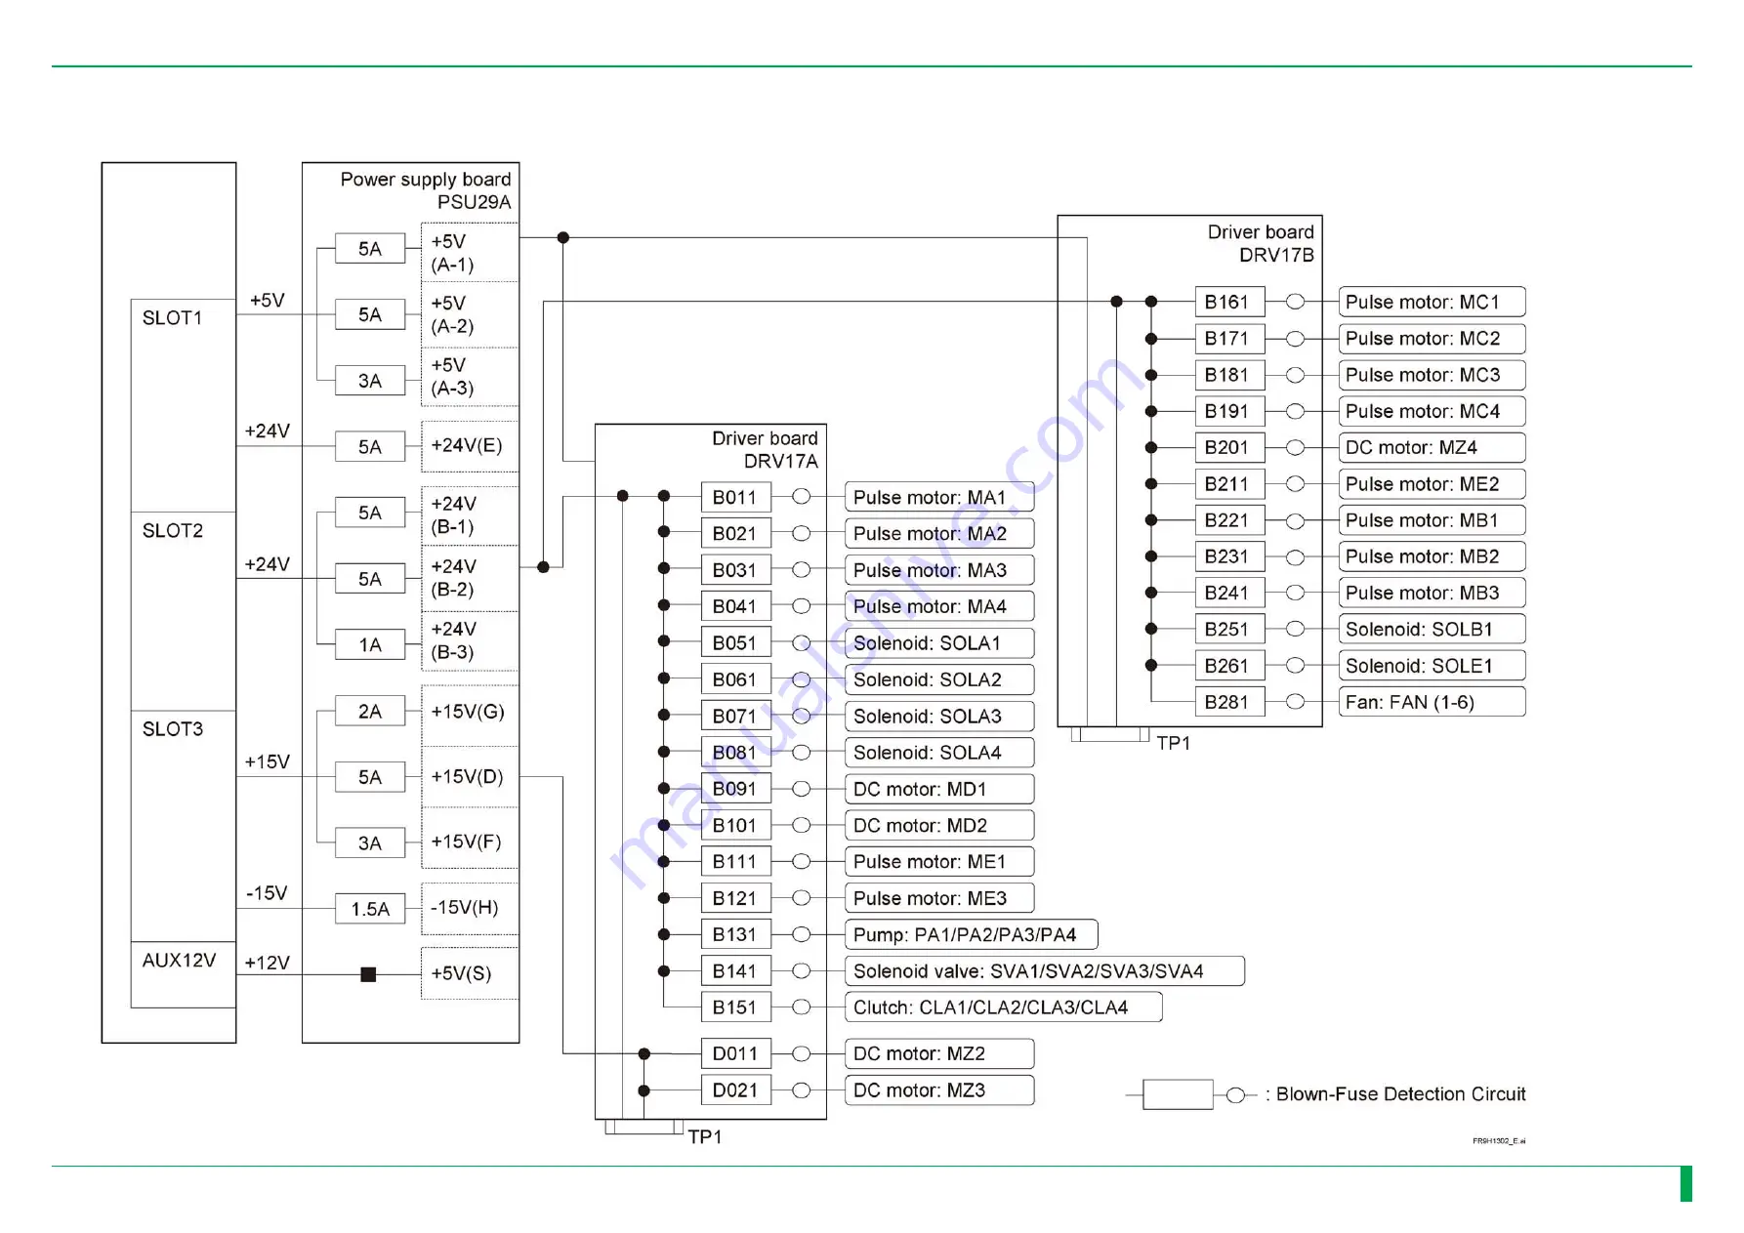
Task: Select Pulse motor: ME2 label
Action: (x=1422, y=484)
